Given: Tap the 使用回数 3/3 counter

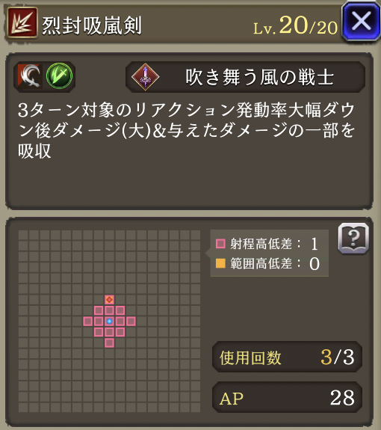Looking at the screenshot, I should point(287,357).
